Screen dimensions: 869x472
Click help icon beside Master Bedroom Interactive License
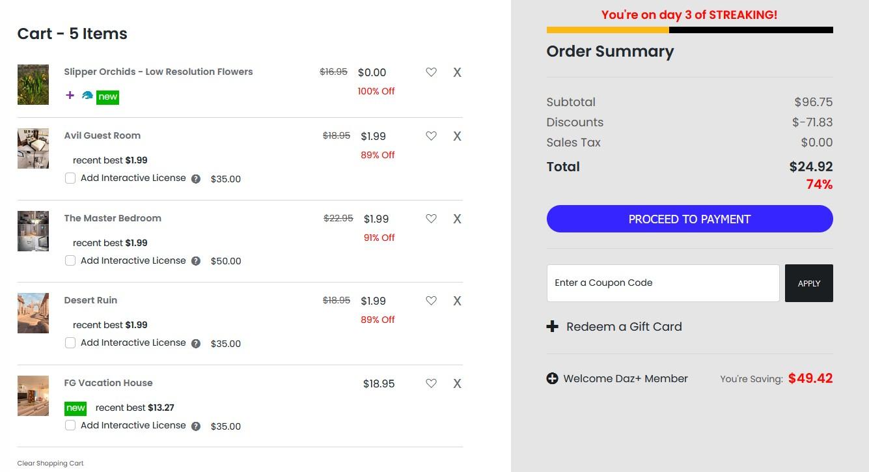pos(195,261)
